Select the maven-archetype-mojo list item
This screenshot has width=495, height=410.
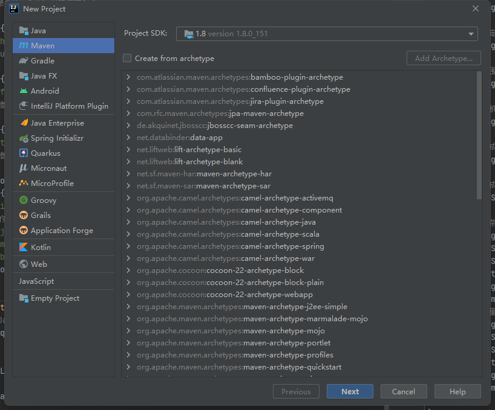[284, 331]
